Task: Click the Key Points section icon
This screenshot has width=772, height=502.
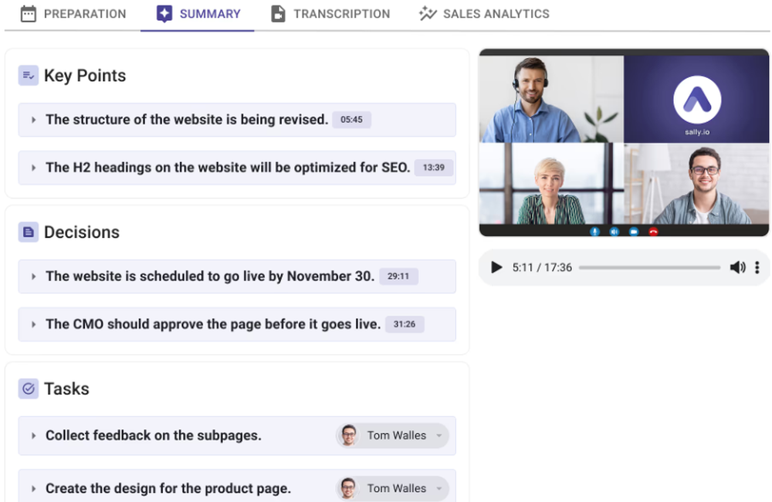Action: [29, 75]
